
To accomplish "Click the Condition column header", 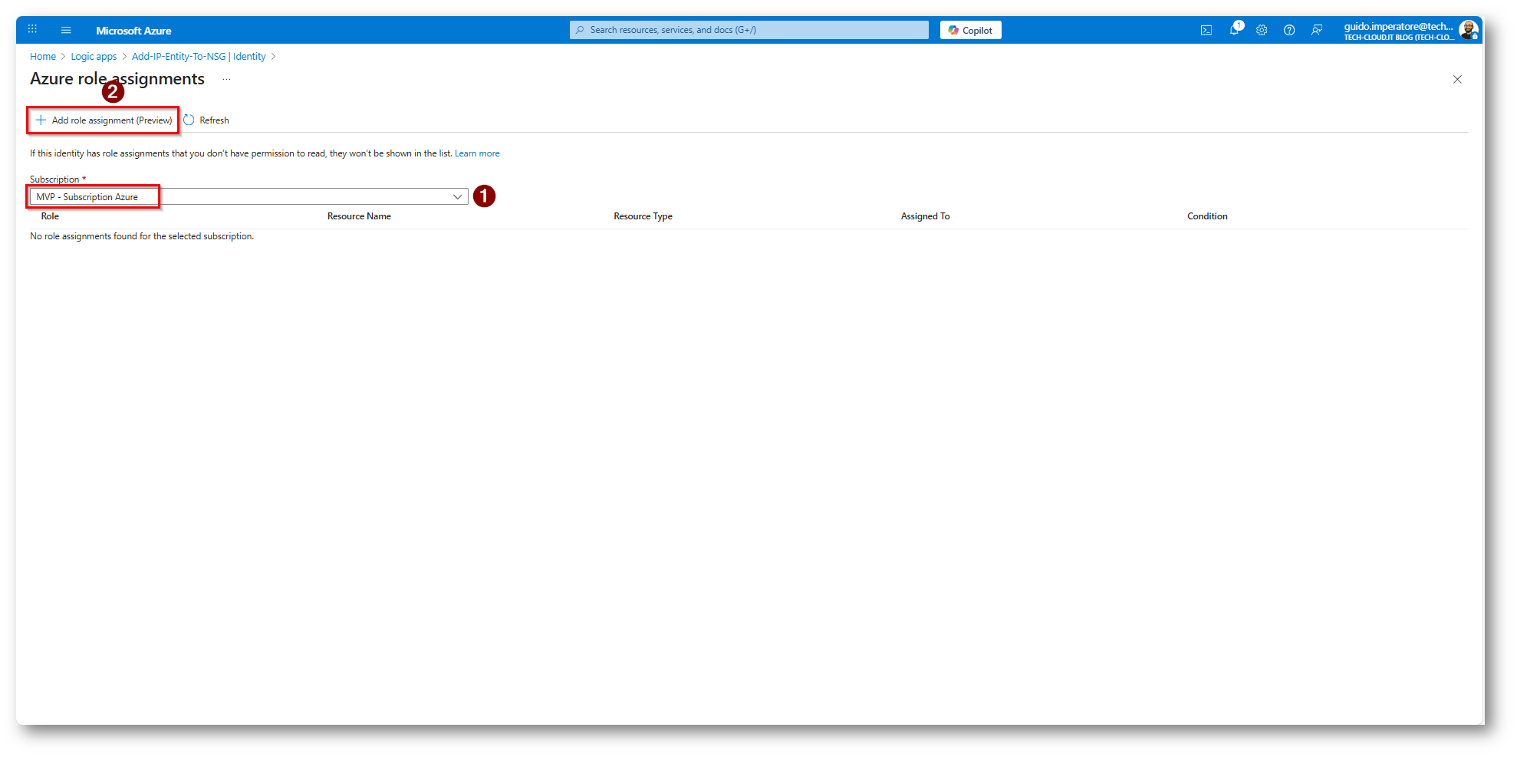I will click(x=1207, y=216).
